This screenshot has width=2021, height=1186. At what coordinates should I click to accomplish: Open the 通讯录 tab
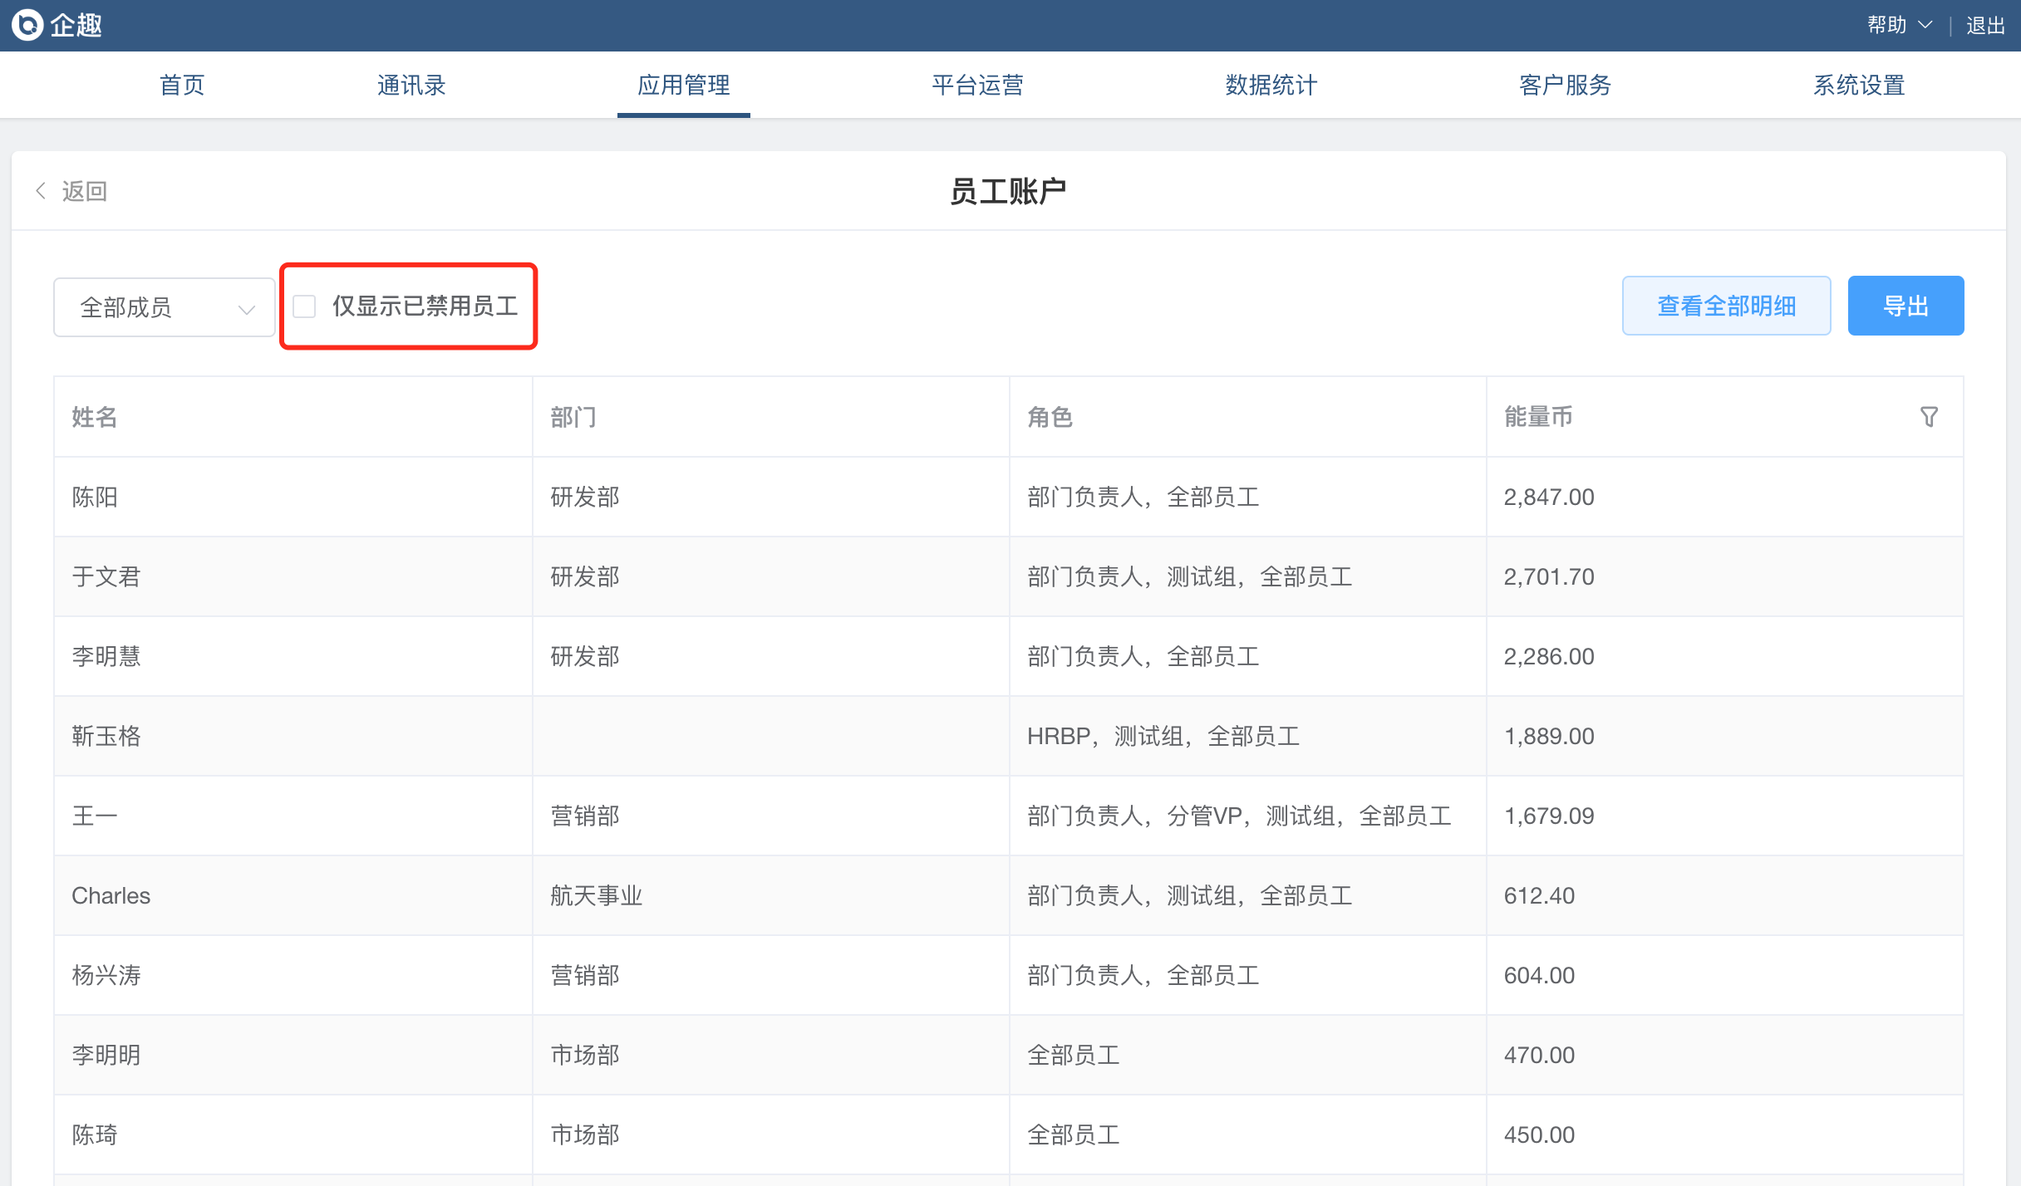pos(411,85)
